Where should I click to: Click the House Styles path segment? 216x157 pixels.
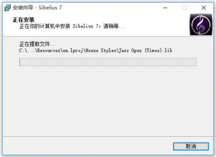click(x=101, y=51)
